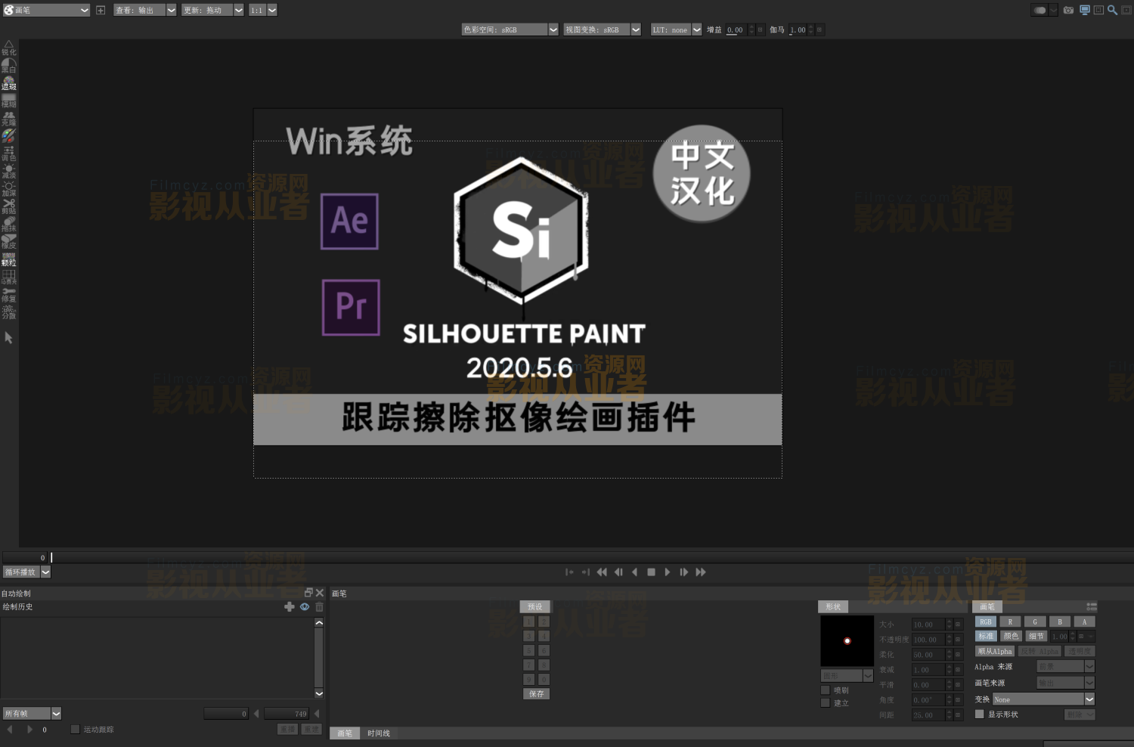
Task: Select the 减淡 dodge brush tool
Action: 8,171
